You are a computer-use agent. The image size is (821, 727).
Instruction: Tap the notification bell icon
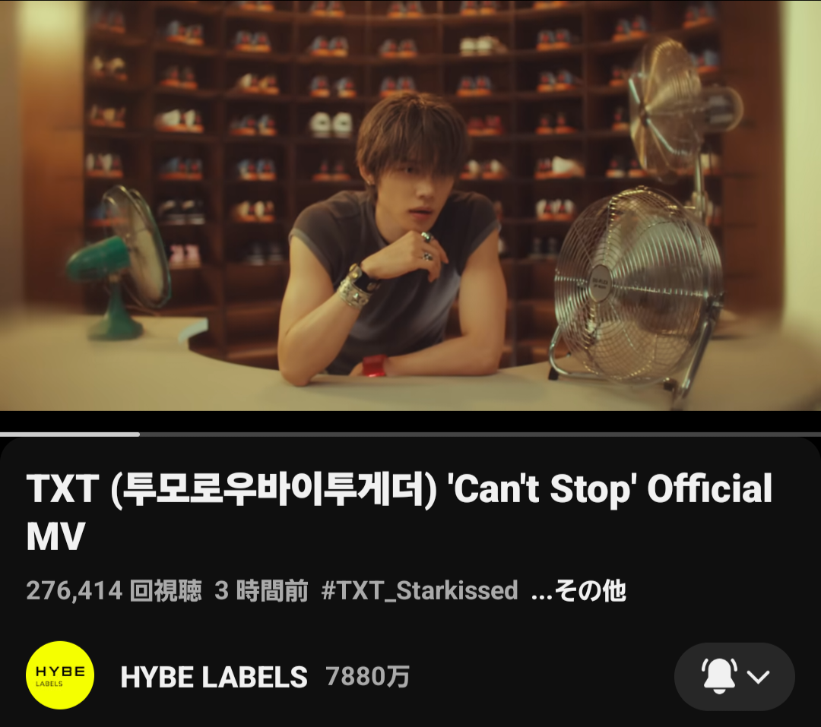point(719,675)
